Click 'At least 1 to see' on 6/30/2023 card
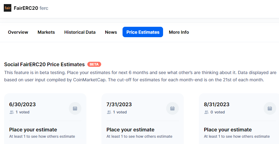Screen dimensions: 279x144 pyautogui.click(x=42, y=136)
